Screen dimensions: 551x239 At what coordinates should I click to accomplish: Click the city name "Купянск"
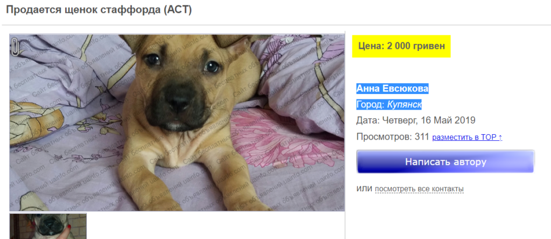[404, 105]
